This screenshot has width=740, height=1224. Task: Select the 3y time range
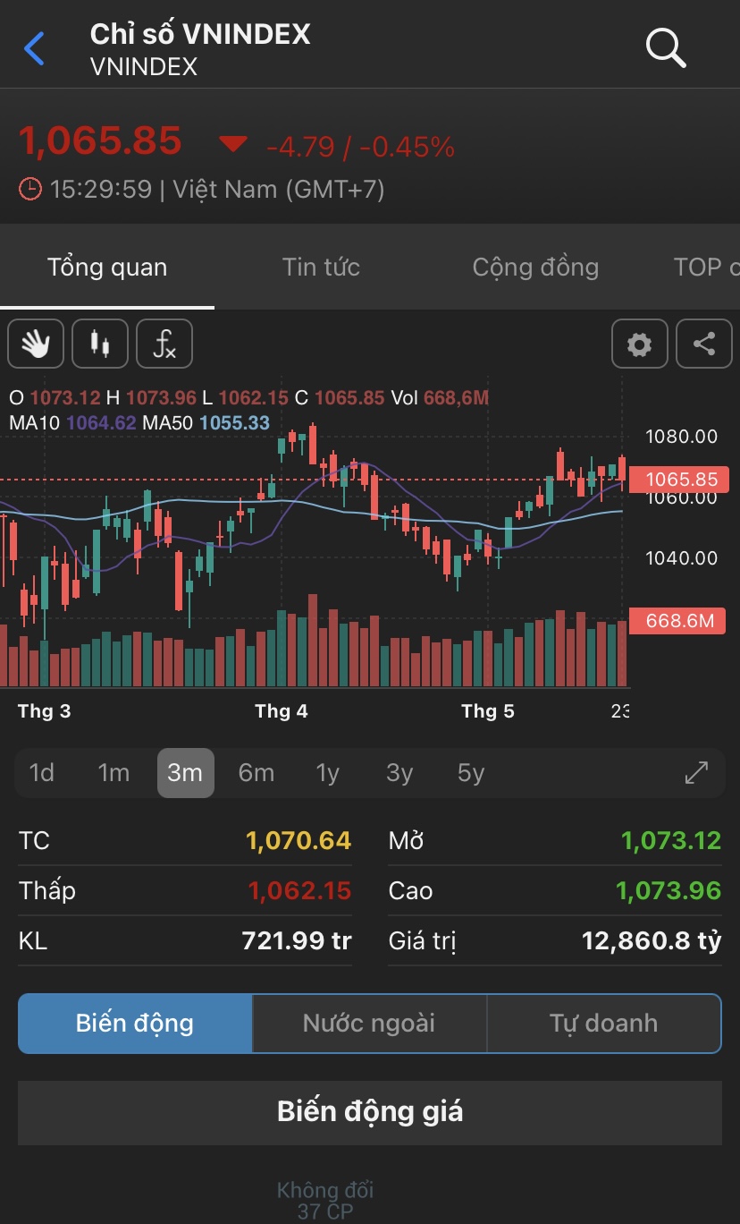click(x=399, y=772)
